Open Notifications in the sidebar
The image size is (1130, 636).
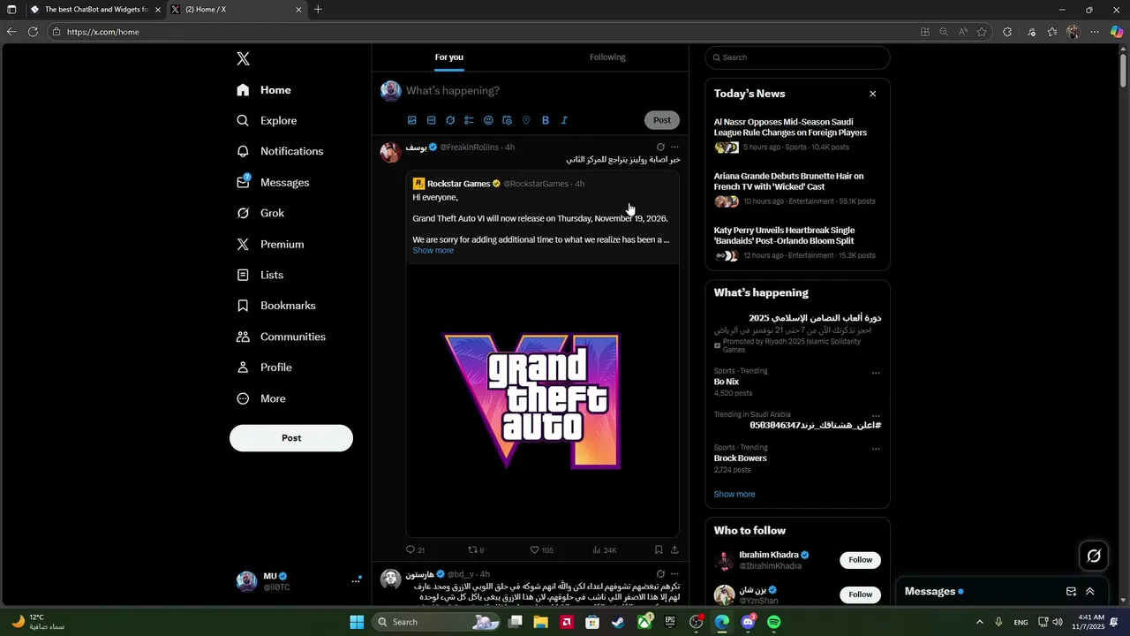(x=280, y=151)
